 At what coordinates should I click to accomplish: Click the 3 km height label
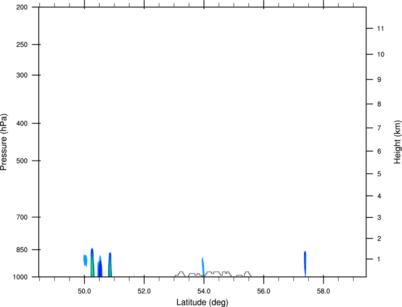(379, 218)
